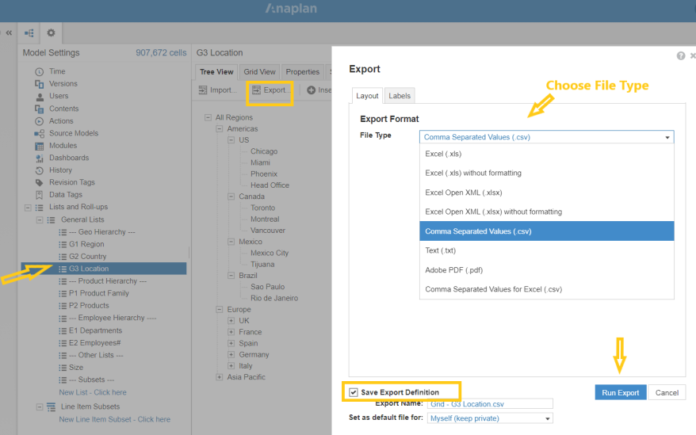Toggle Save Export Definition checkbox
The height and width of the screenshot is (435, 696).
pyautogui.click(x=354, y=392)
